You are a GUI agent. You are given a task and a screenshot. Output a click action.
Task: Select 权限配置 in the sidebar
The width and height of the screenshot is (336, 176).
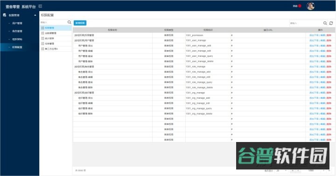17,47
